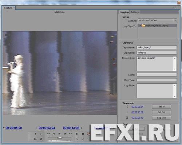Viewport: 182px width, 145px height.
Task: Collapse the capture_video.prproj tree arrow
Action: coord(140,26)
